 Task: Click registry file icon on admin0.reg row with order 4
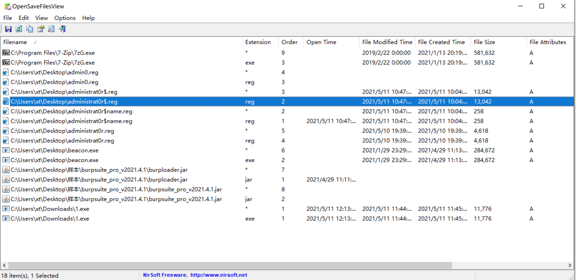click(x=6, y=72)
